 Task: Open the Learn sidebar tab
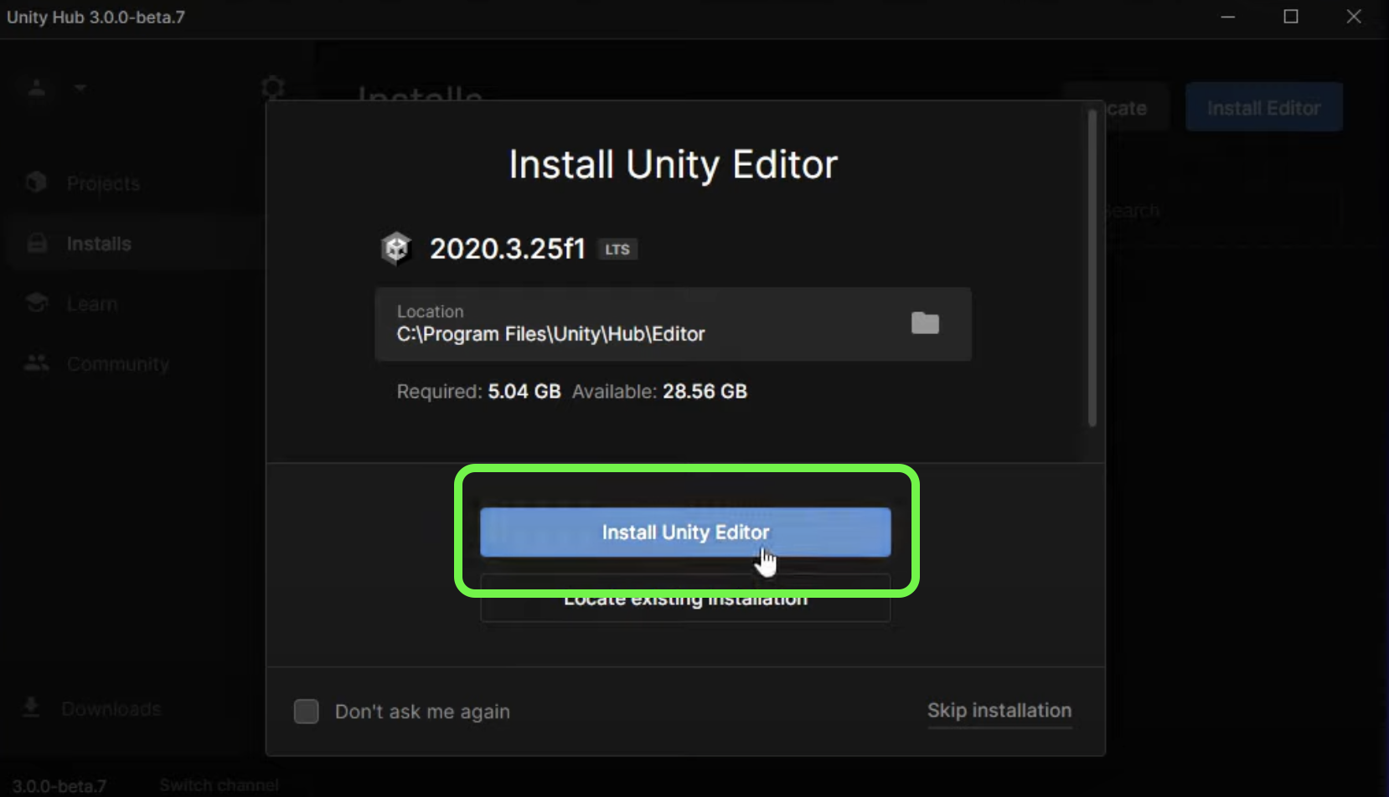point(91,304)
